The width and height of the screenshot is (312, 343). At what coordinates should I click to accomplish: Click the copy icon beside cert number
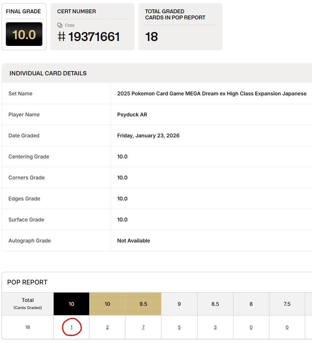click(60, 25)
